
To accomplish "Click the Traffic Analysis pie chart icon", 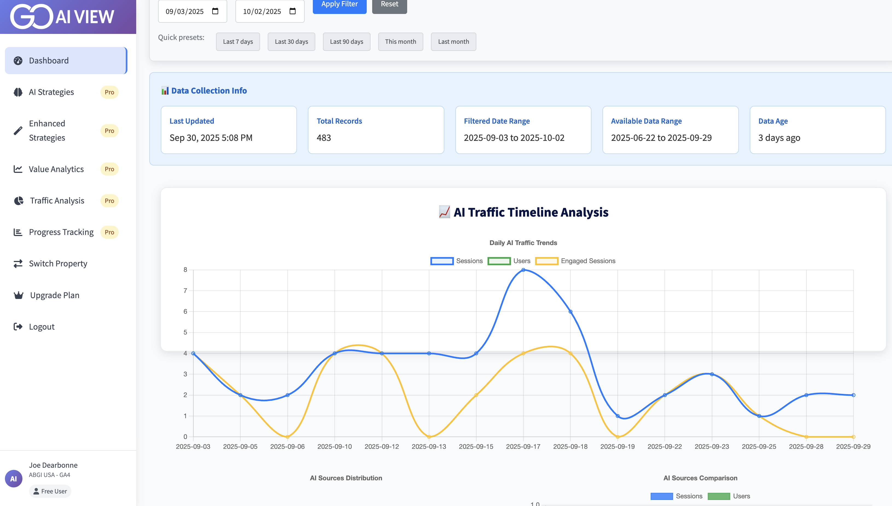I will [18, 201].
